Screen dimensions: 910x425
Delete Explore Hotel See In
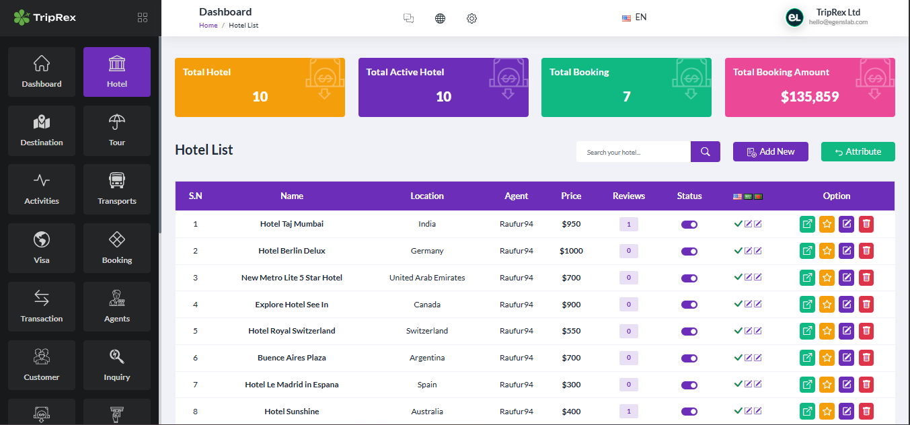pos(866,305)
